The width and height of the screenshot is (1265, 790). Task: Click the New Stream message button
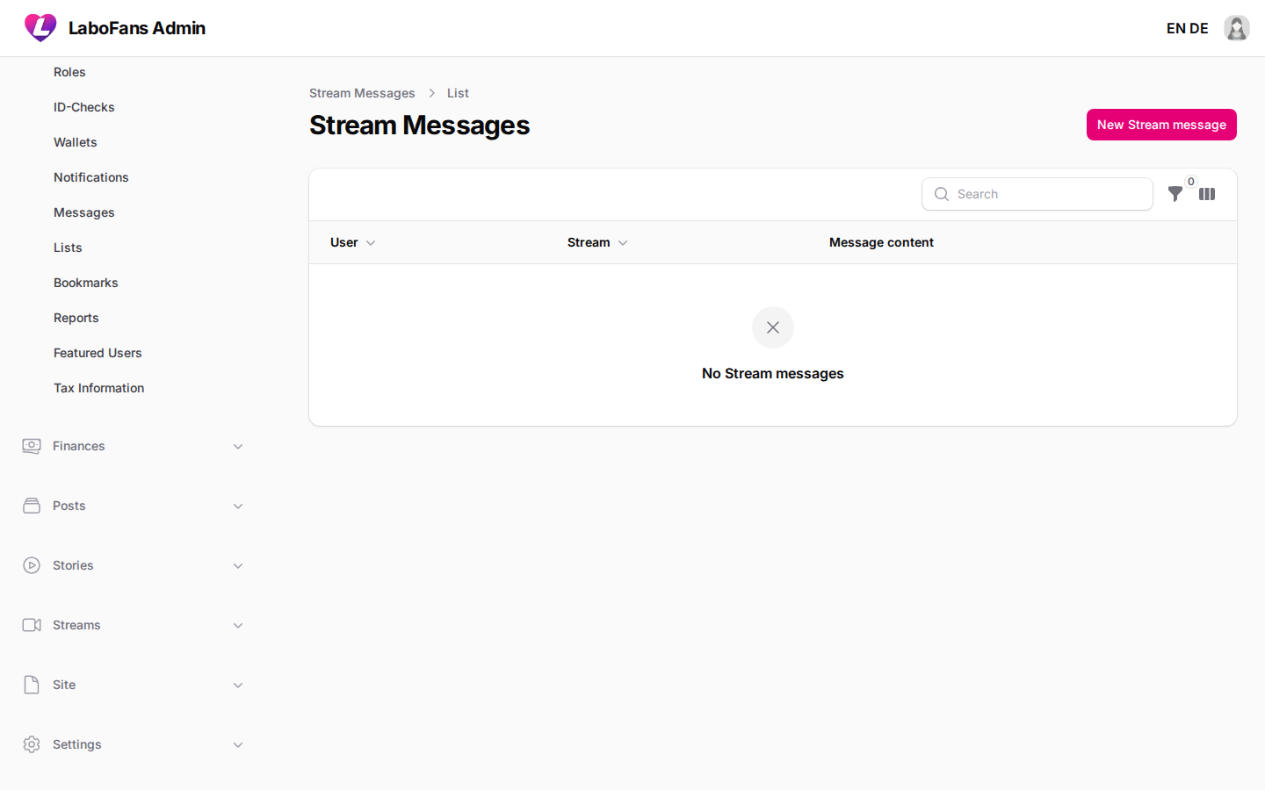click(x=1161, y=125)
